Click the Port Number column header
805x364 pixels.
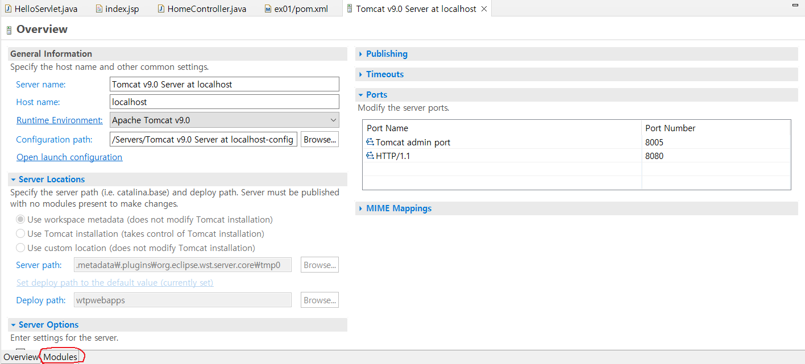pos(716,128)
